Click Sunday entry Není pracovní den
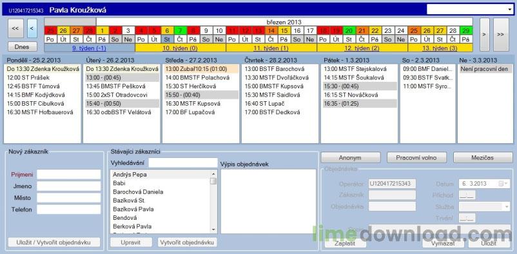 tap(485, 69)
